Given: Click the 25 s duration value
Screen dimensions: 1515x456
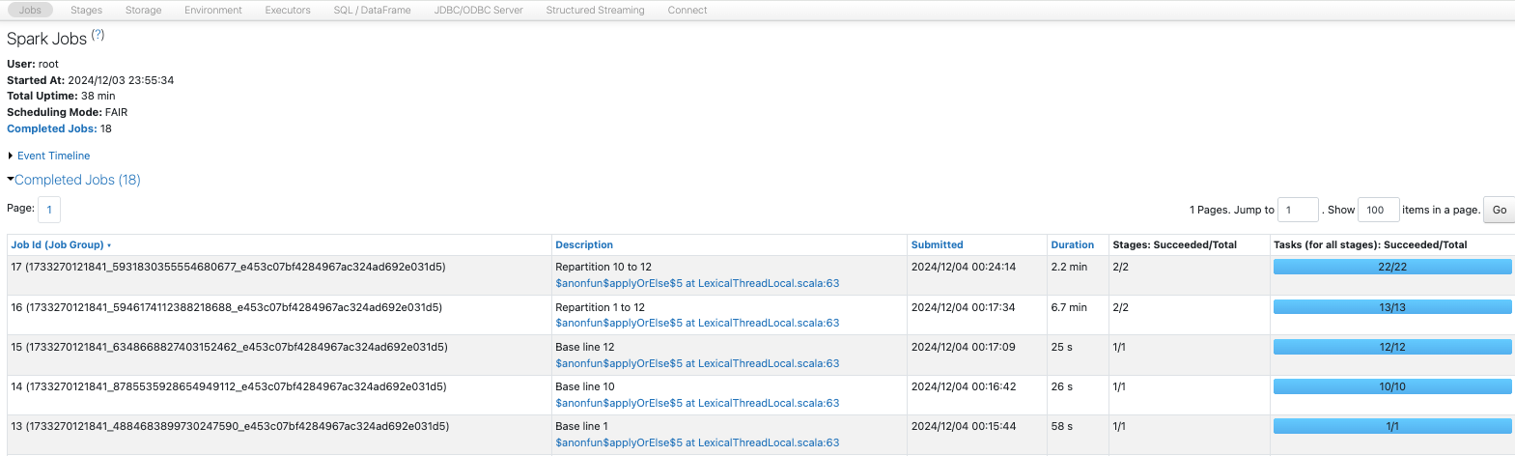Looking at the screenshot, I should (1062, 347).
